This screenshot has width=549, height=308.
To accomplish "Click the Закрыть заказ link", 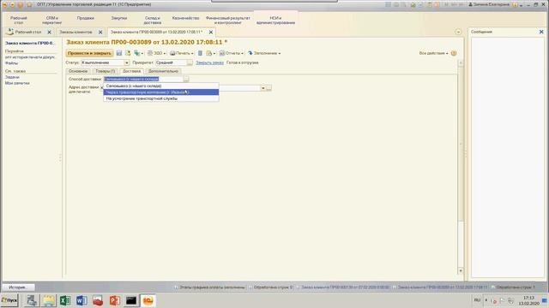I will (209, 62).
